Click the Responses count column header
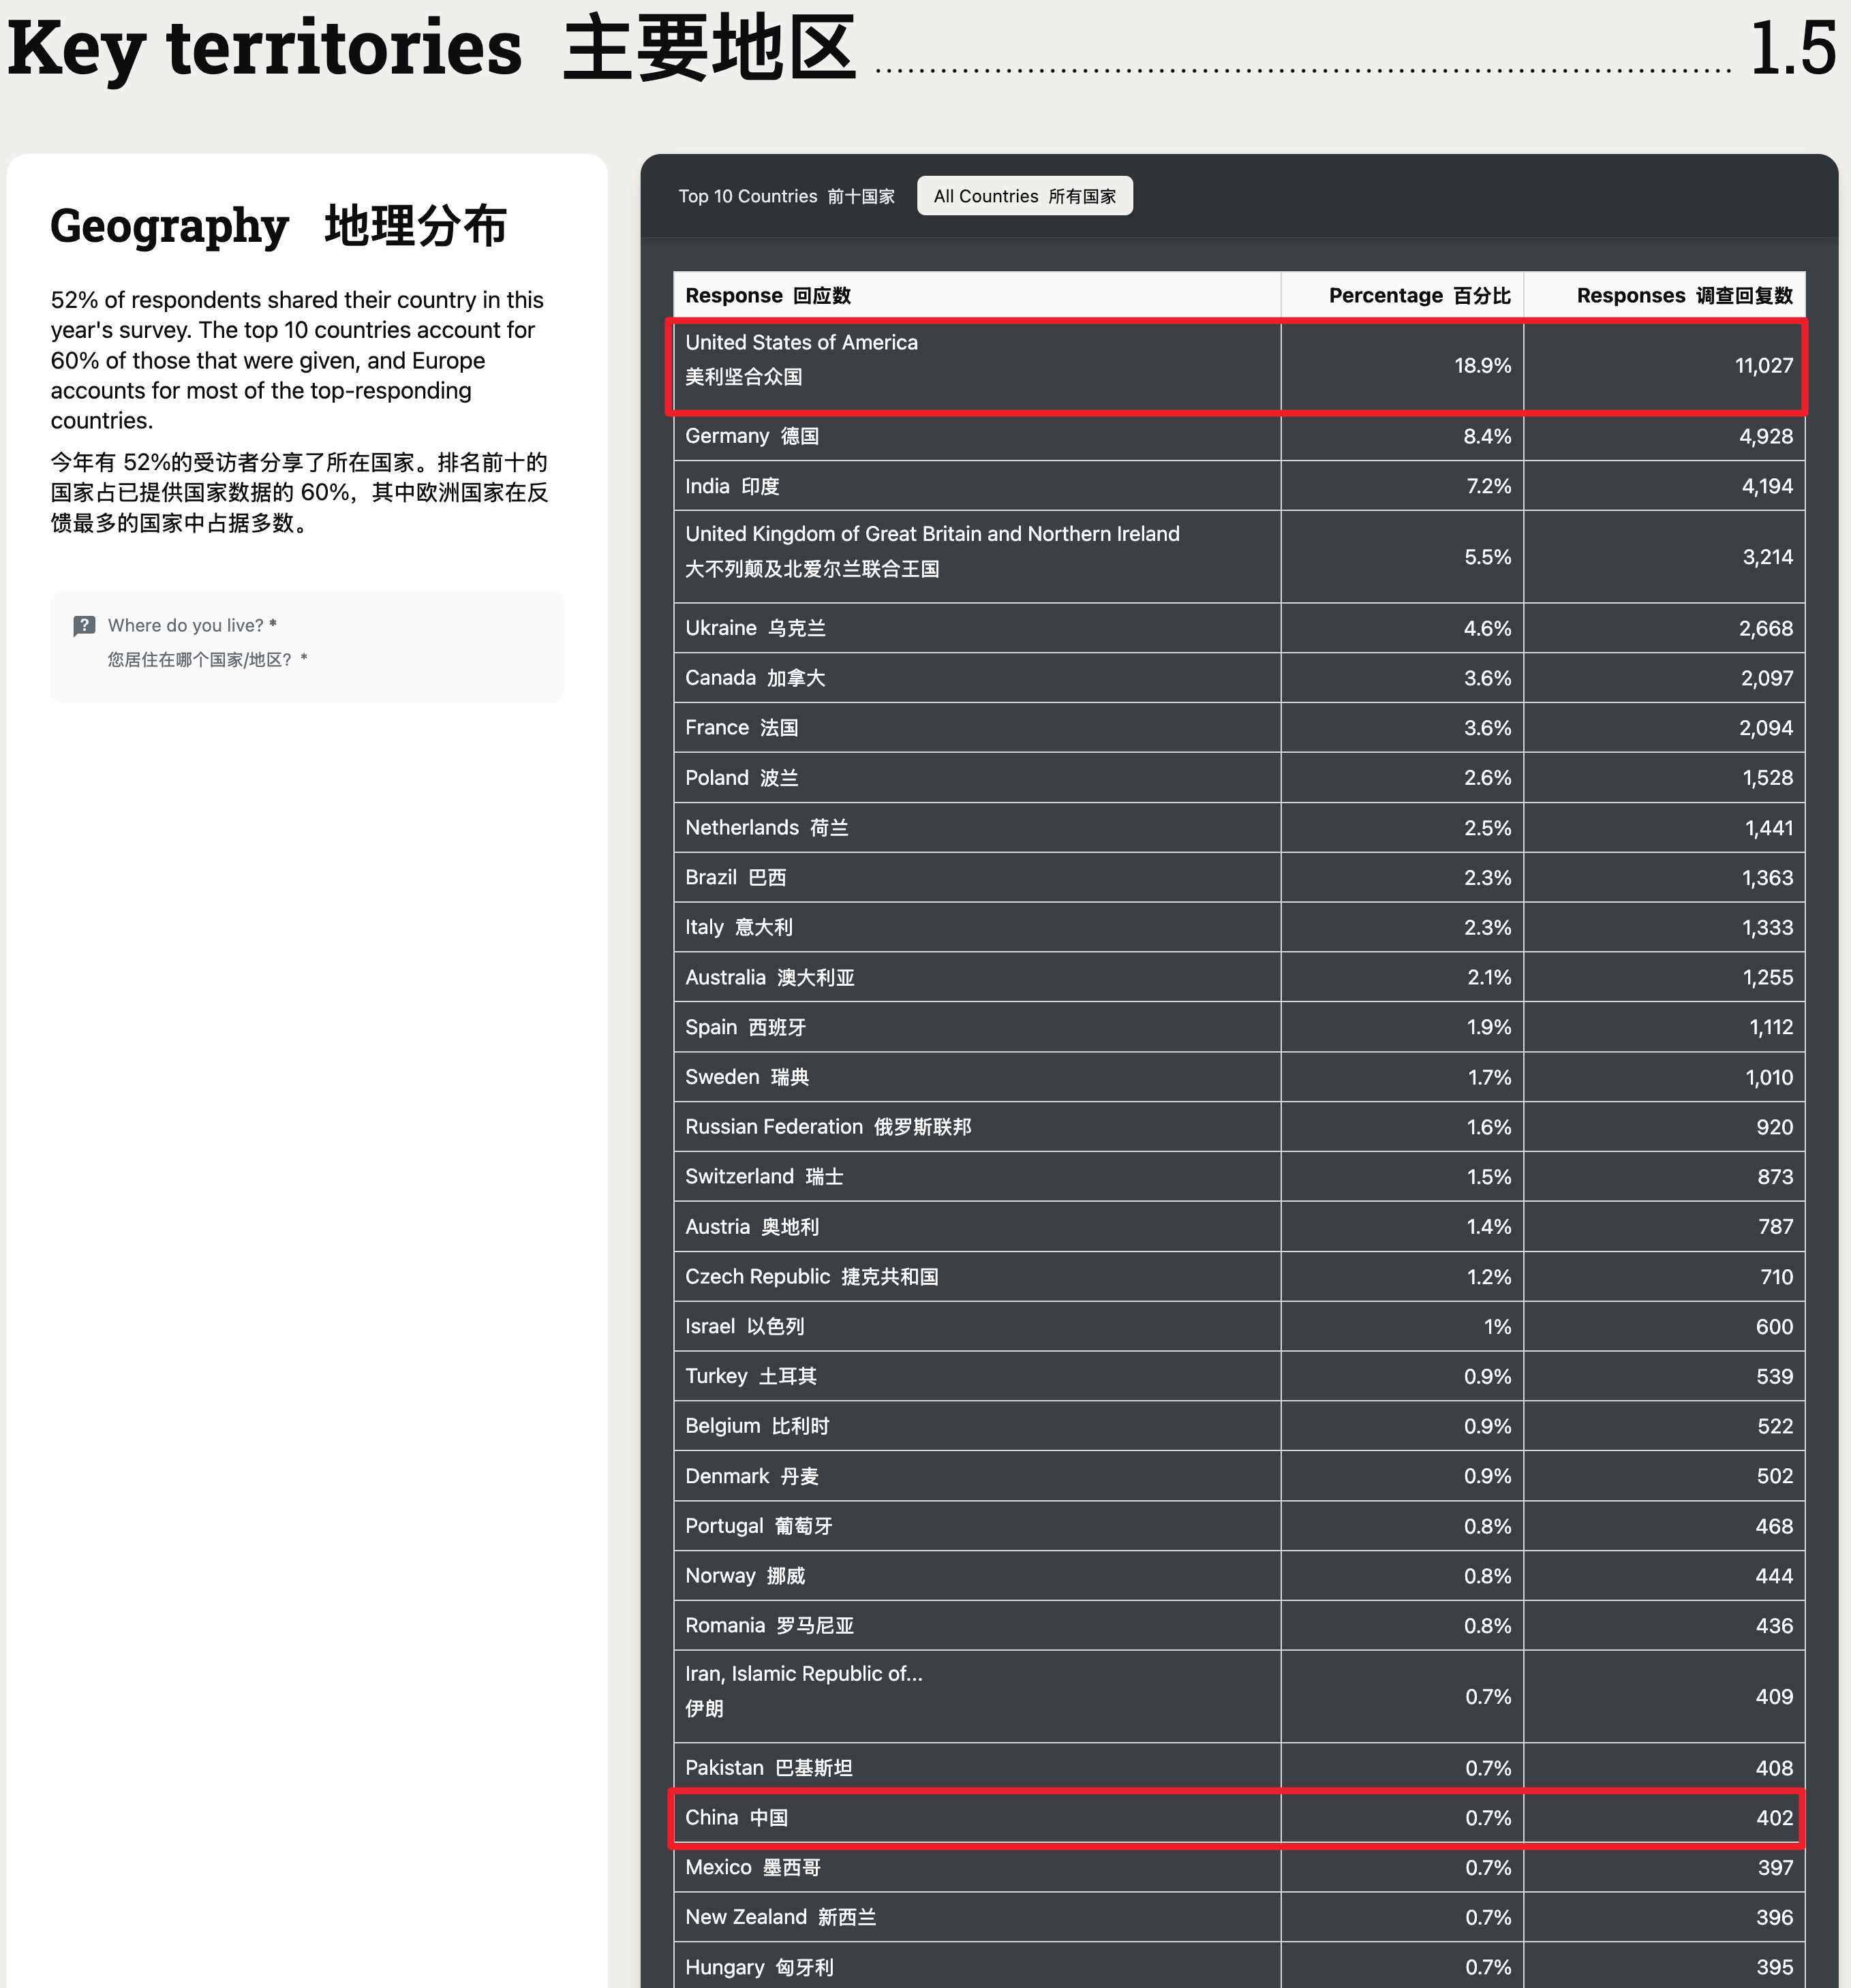1851x1988 pixels. point(1683,295)
